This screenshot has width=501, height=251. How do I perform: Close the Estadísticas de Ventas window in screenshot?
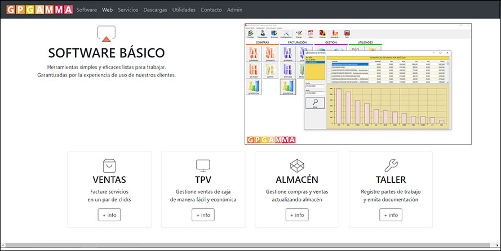pos(447,53)
